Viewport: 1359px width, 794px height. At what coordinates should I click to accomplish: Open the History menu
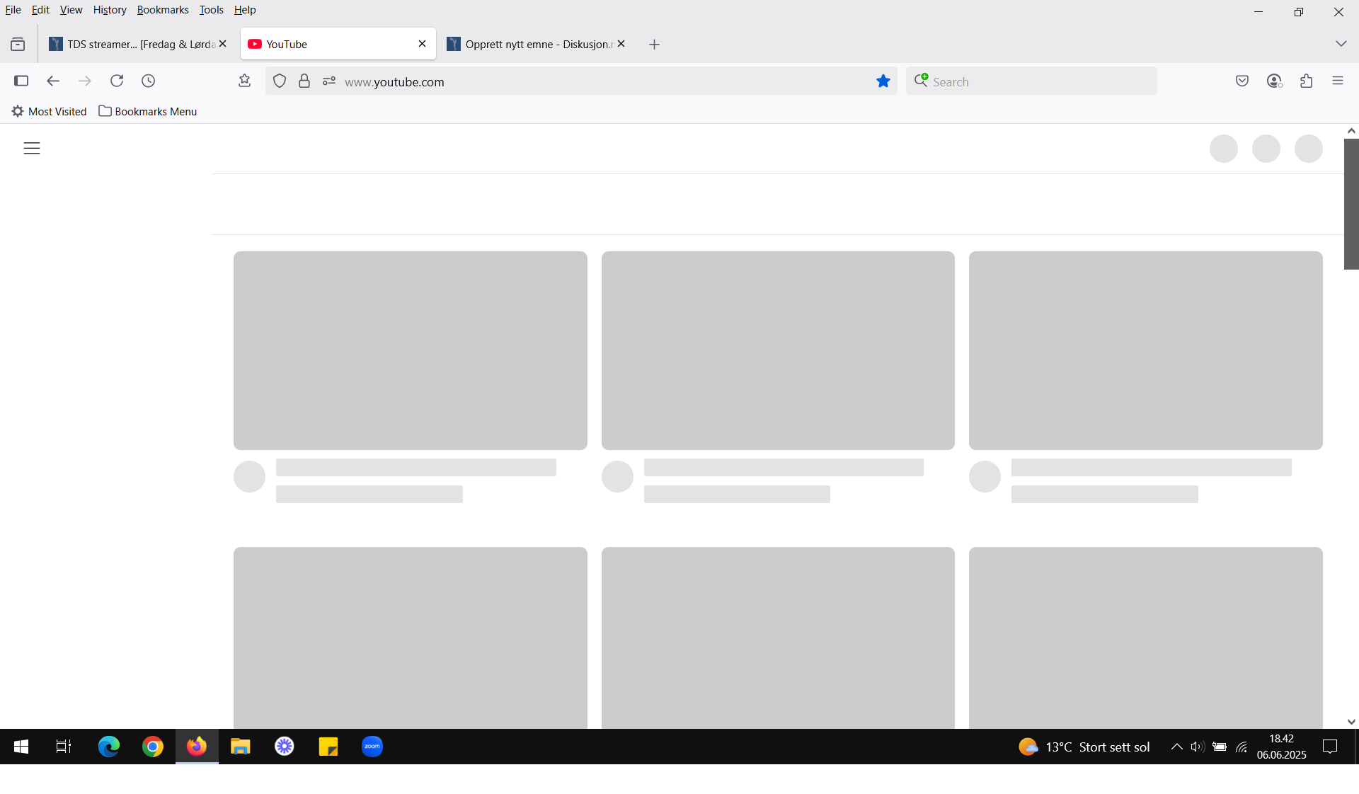(x=110, y=10)
